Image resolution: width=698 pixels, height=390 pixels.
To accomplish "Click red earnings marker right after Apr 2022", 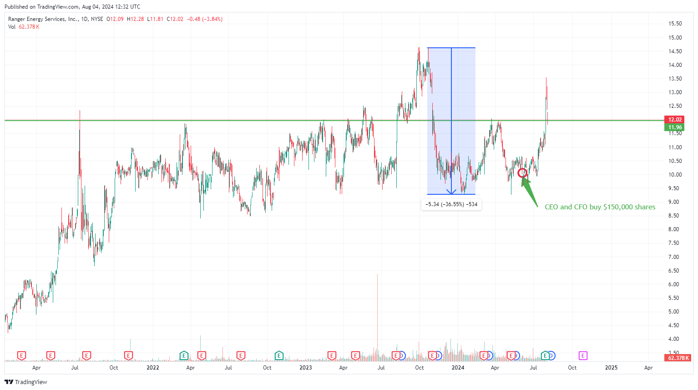I will (202, 355).
